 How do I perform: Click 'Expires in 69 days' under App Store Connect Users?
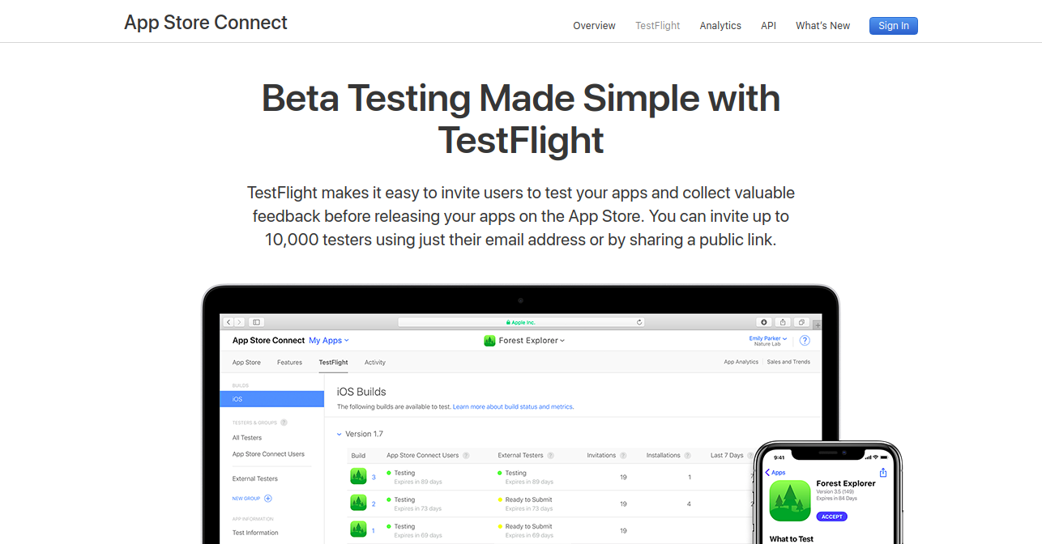click(418, 535)
